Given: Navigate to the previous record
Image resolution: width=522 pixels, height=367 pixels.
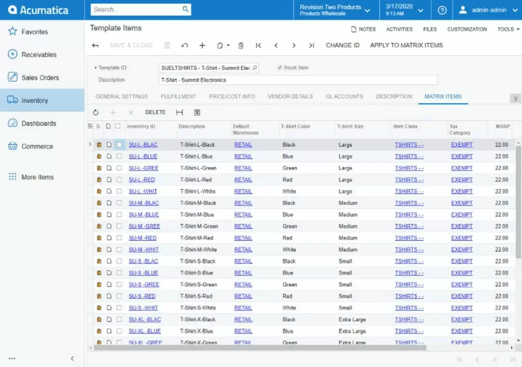Looking at the screenshot, I should pyautogui.click(x=276, y=45).
